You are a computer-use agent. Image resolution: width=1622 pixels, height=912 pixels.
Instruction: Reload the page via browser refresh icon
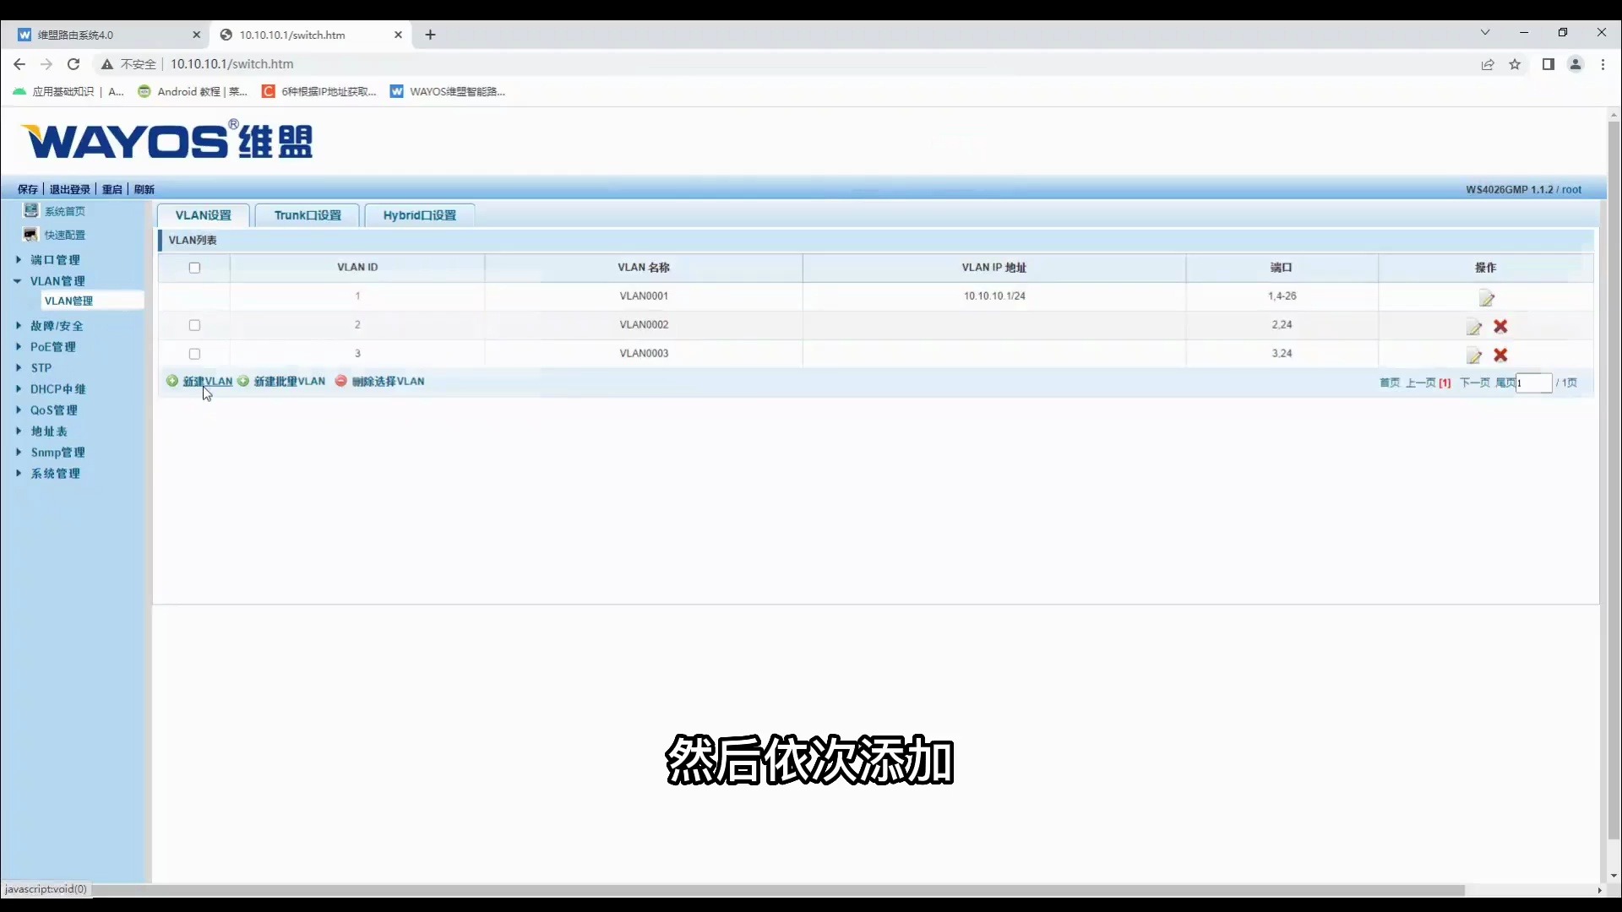point(73,64)
